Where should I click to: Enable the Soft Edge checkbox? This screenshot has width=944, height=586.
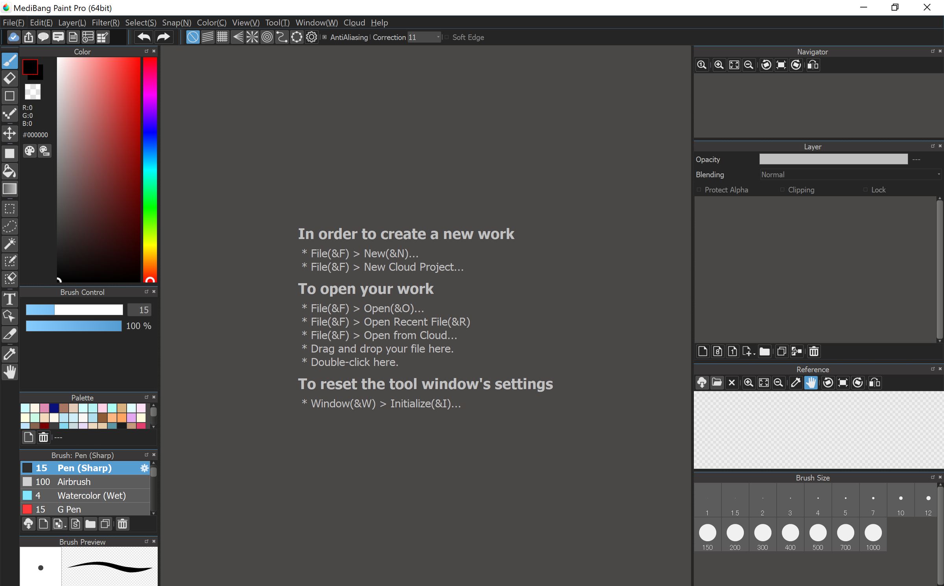coord(447,37)
